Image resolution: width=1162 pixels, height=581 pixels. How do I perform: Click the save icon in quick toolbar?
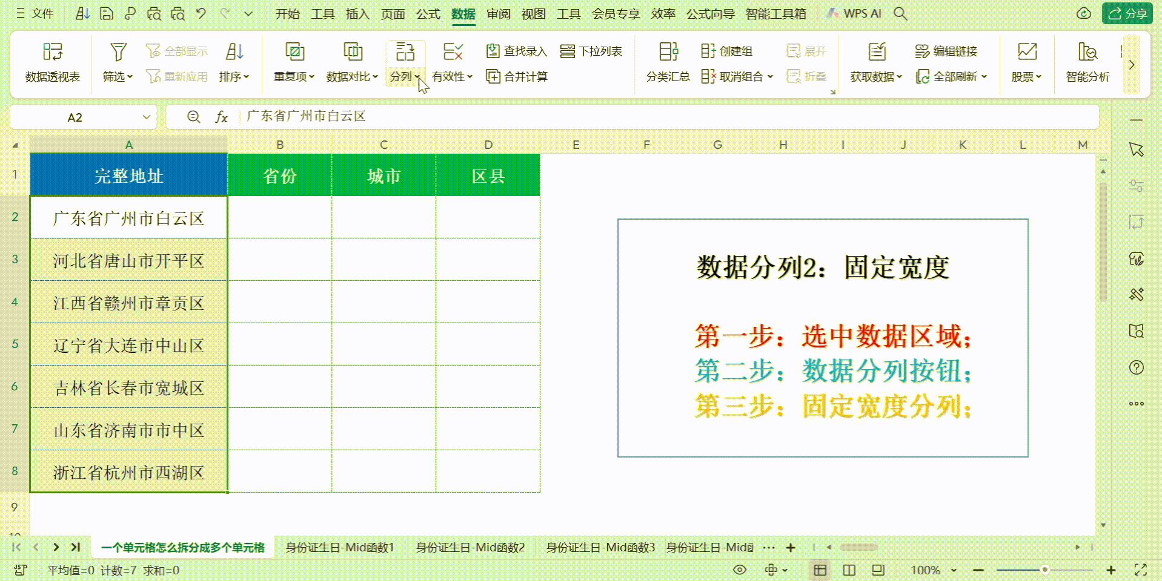click(x=107, y=13)
